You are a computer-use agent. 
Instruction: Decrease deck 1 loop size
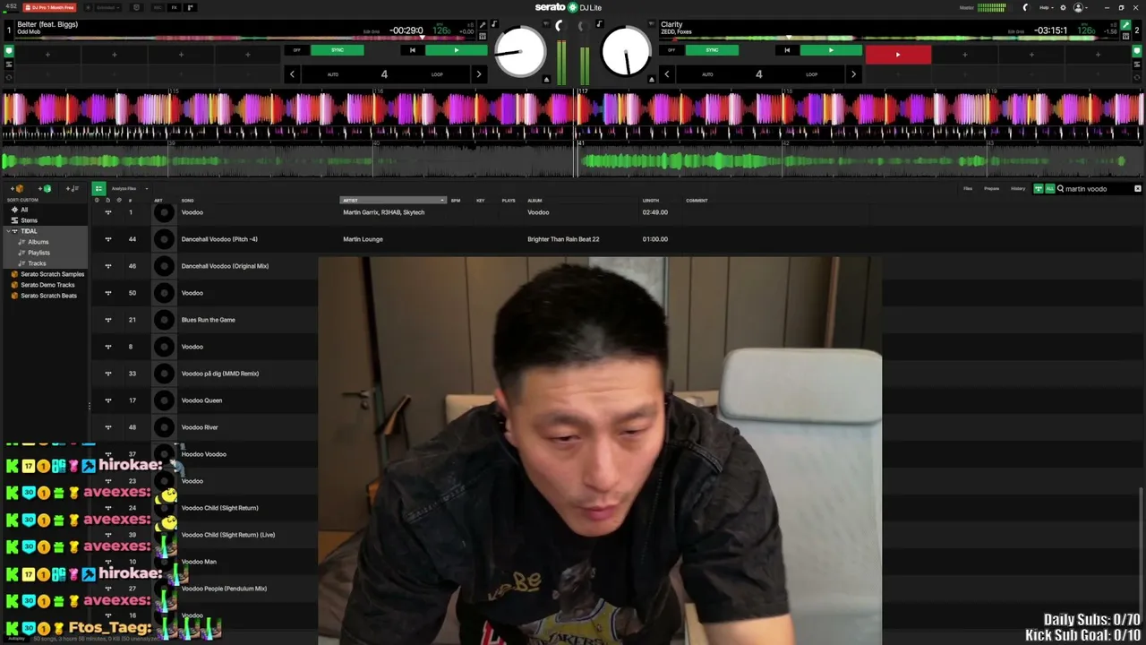(x=292, y=74)
